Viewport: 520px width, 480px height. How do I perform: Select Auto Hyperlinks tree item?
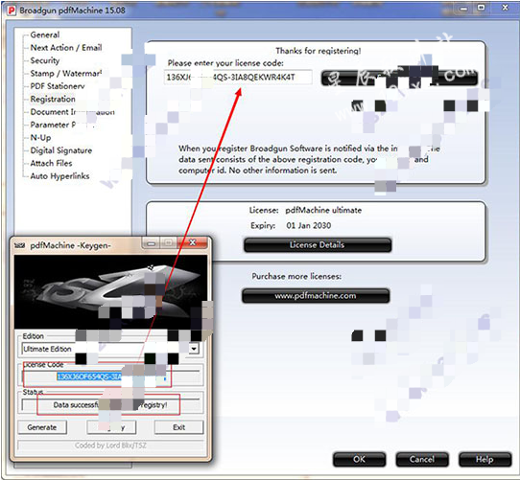[x=59, y=176]
